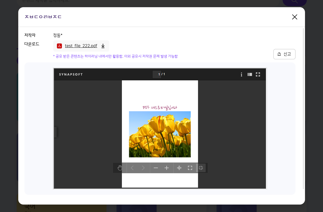Screen dimensions: 323x212
Task: Report content with the 신고 button
Action: (x=284, y=54)
